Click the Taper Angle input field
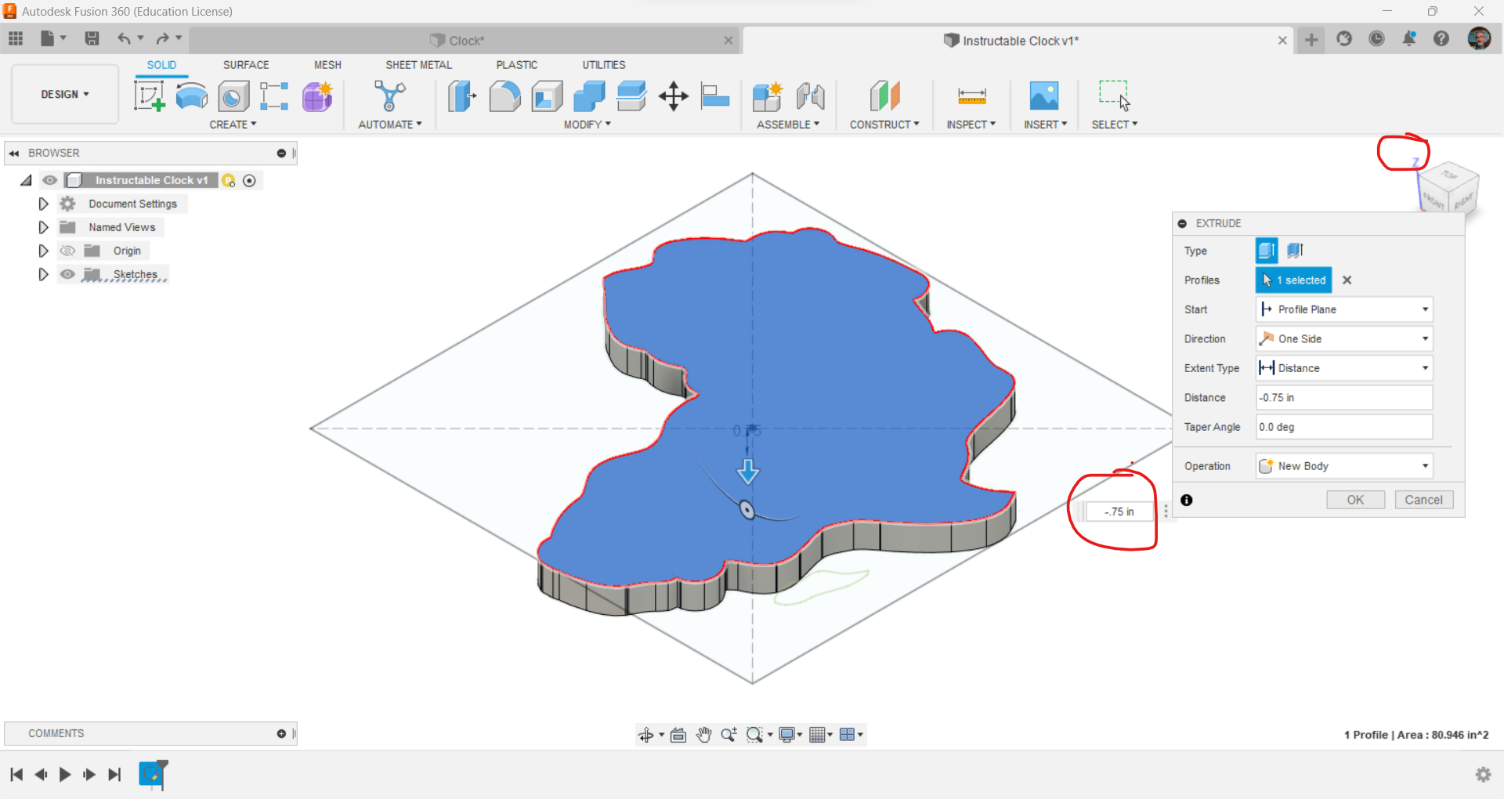The width and height of the screenshot is (1504, 799). (x=1344, y=427)
